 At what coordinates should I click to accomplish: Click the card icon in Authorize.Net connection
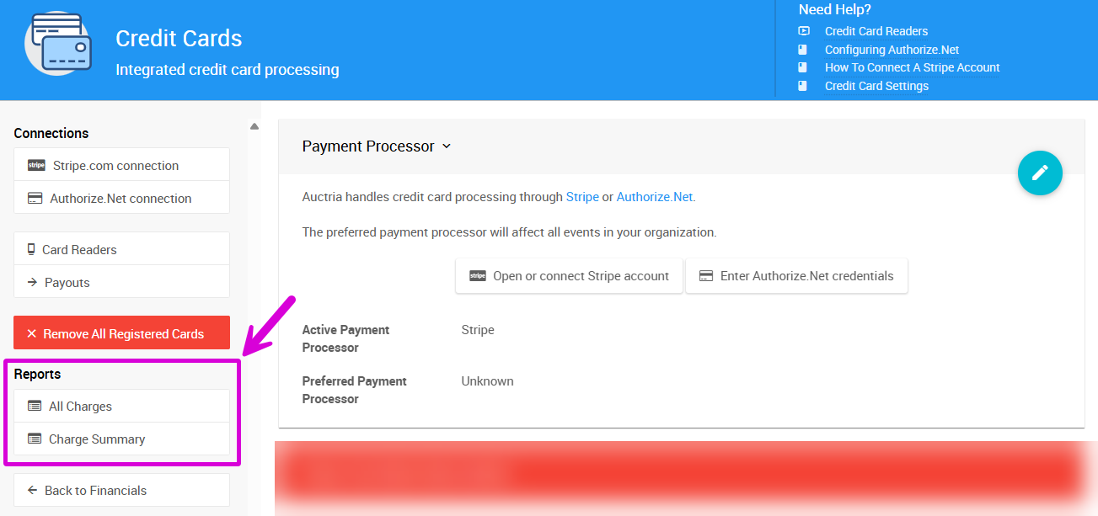(35, 199)
